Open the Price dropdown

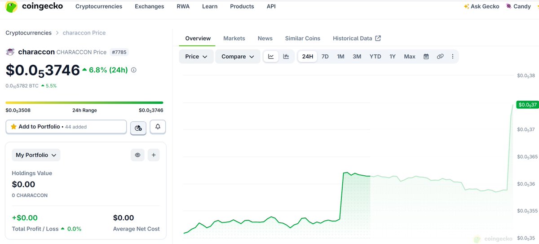tap(196, 57)
